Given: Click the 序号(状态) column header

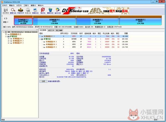Looking at the screenshot, I should 64,34.
